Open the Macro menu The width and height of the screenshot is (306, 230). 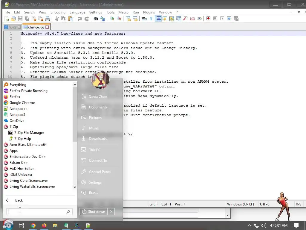click(x=123, y=12)
